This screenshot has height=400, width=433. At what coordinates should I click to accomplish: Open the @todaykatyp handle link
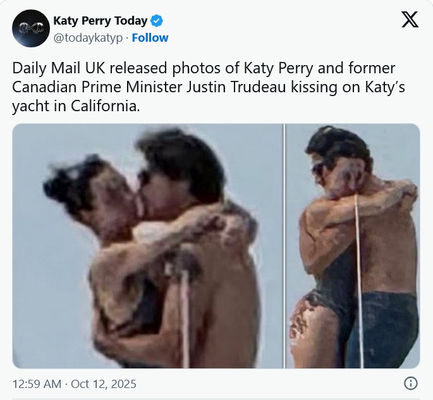pos(88,38)
